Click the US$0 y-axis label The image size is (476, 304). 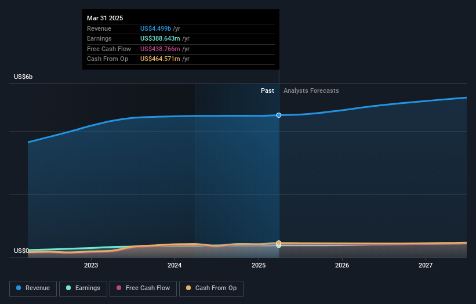click(21, 251)
